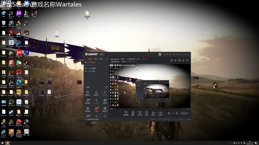Click the start live broadcast button

pos(184,113)
